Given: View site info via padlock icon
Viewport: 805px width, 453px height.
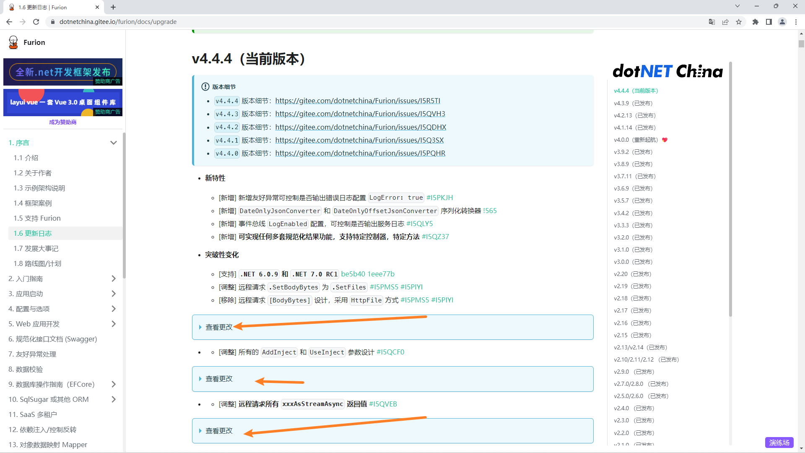Looking at the screenshot, I should (53, 22).
